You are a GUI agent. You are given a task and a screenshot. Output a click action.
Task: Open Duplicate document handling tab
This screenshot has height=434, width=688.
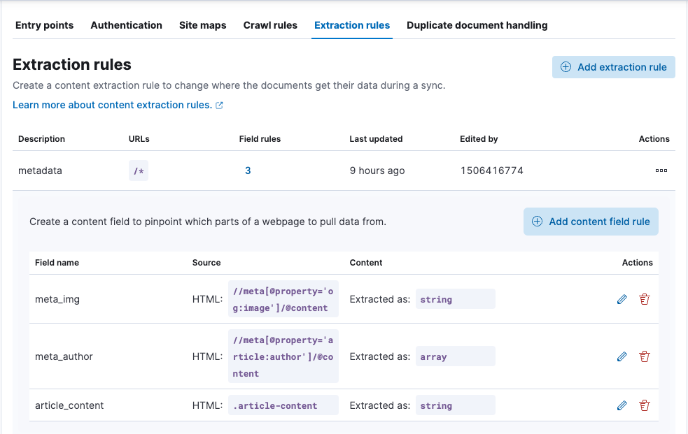click(477, 25)
